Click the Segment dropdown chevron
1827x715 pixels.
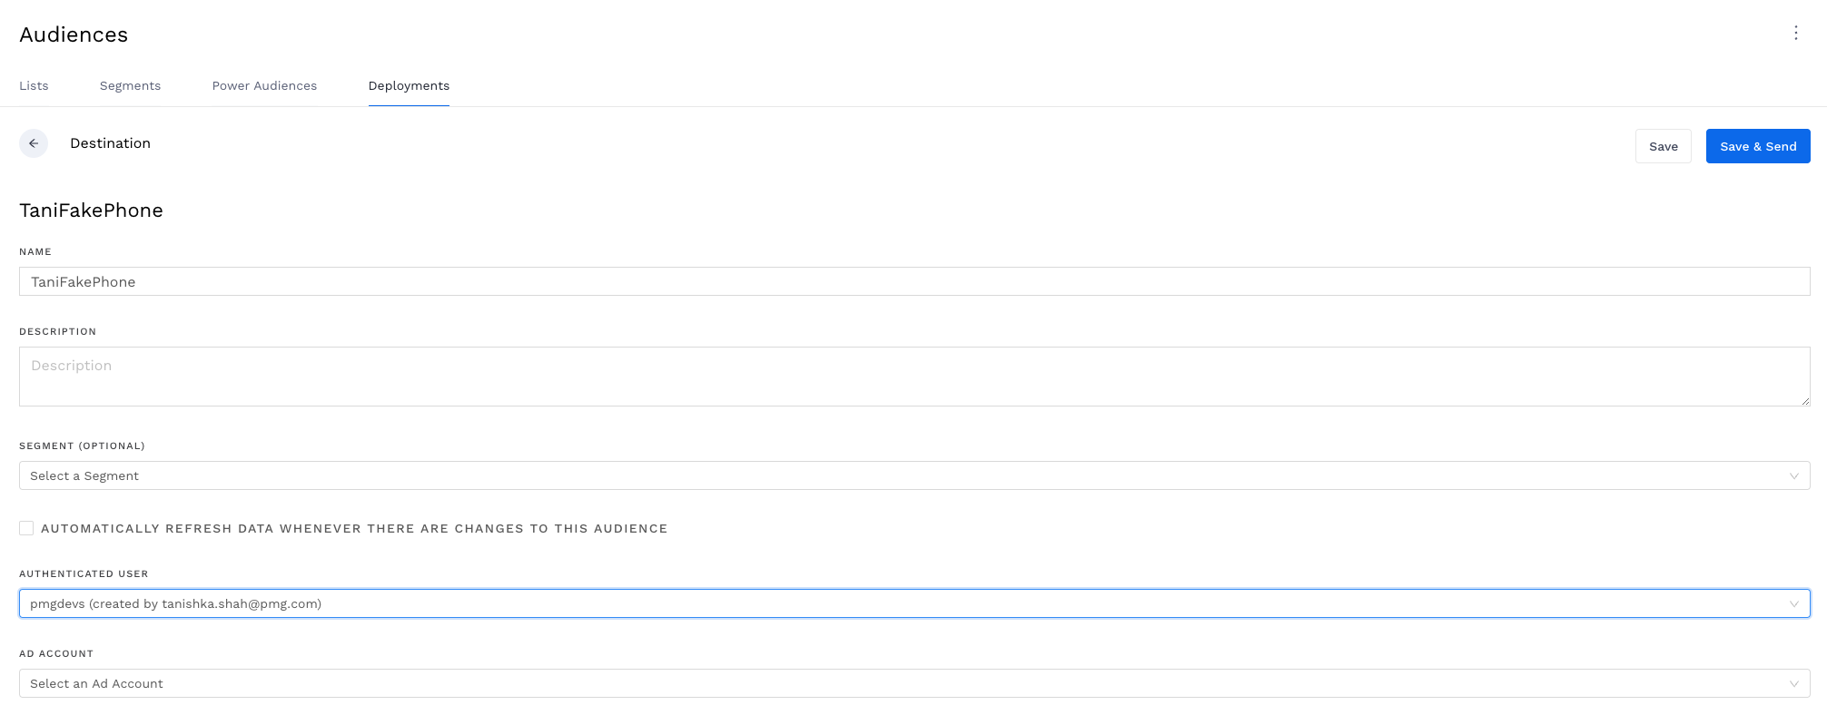pos(1794,475)
